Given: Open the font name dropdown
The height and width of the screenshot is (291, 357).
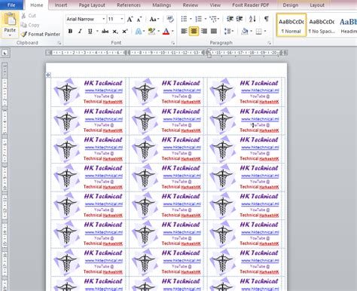Looking at the screenshot, I should click(x=103, y=19).
